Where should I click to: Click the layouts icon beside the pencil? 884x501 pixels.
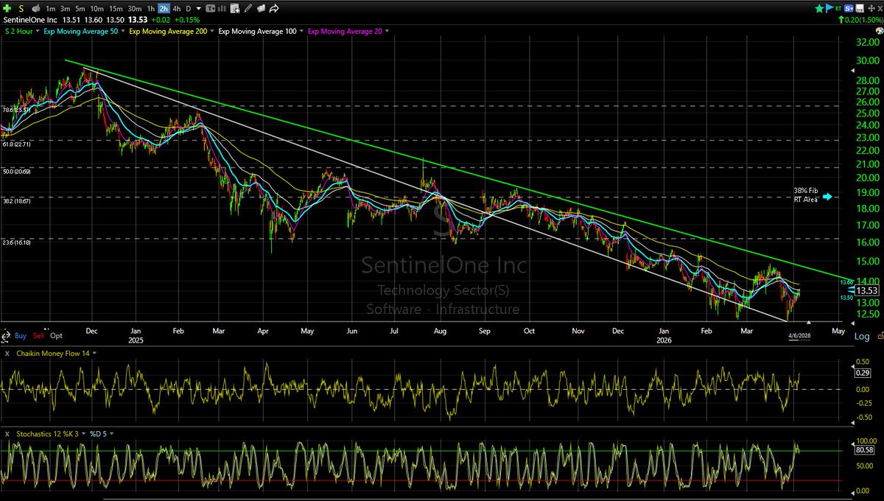coord(261,9)
